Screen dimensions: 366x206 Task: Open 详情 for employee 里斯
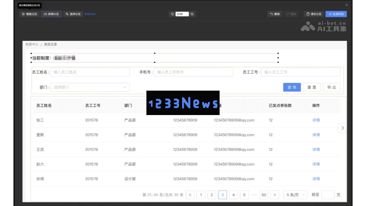[x=316, y=135]
